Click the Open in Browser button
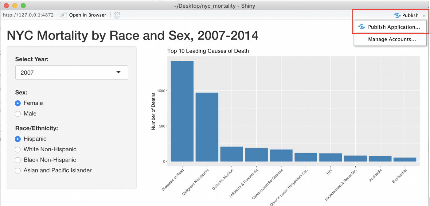The image size is (430, 206). coord(84,15)
